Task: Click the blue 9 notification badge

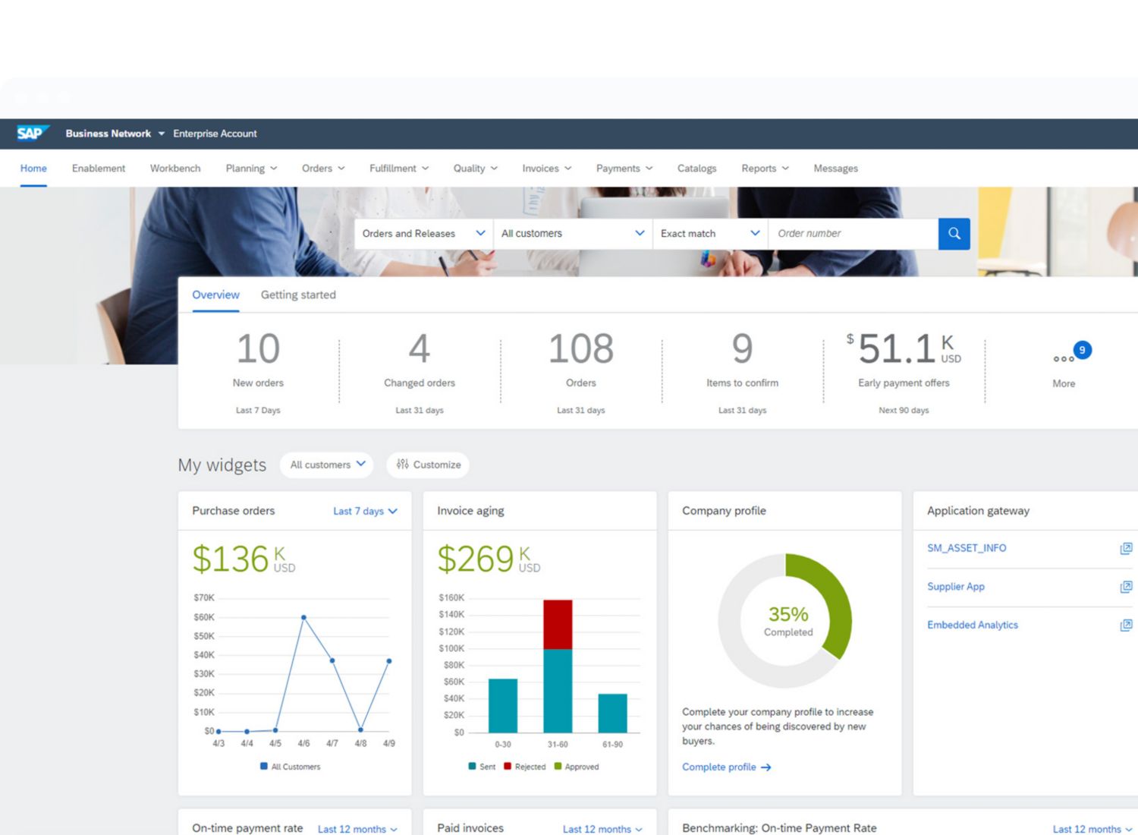Action: point(1082,350)
